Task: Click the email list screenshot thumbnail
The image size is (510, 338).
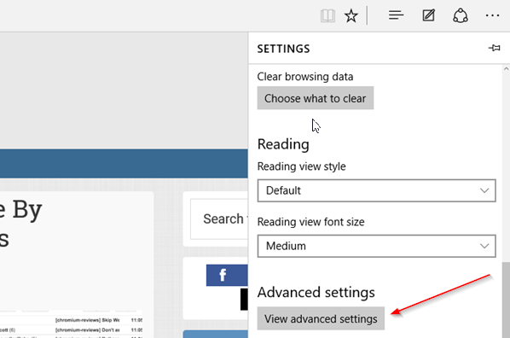Action: click(x=72, y=324)
